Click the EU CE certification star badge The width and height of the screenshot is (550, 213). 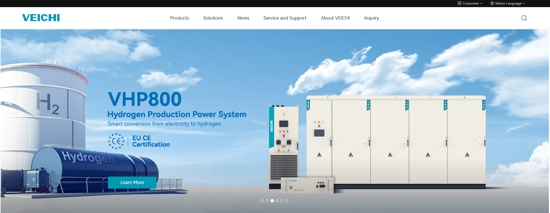(x=116, y=141)
